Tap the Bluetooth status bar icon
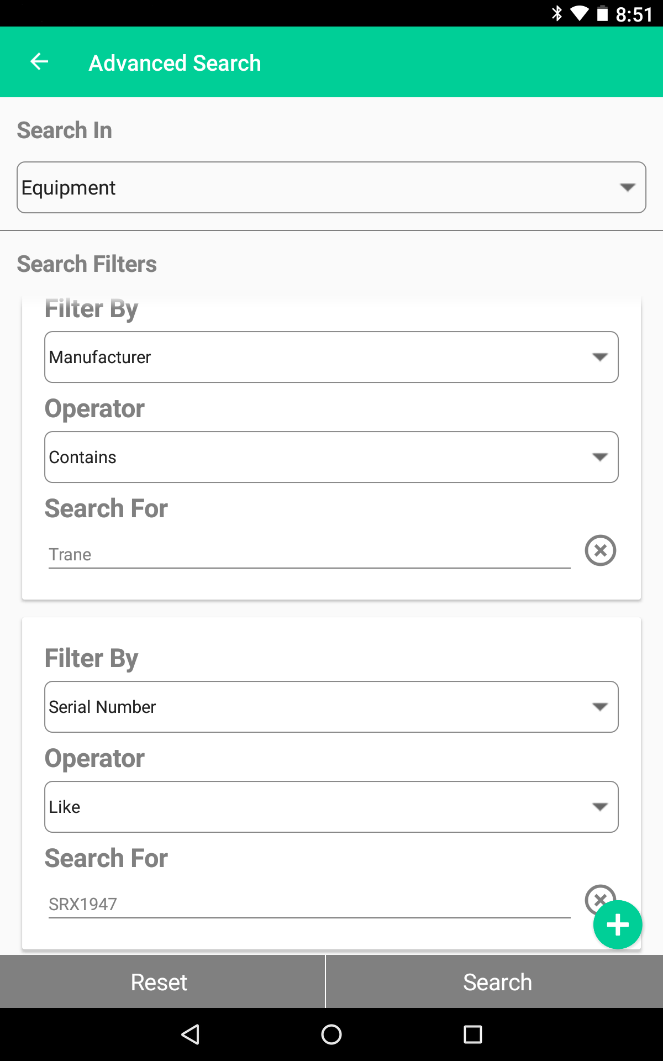The height and width of the screenshot is (1061, 663). [x=557, y=13]
